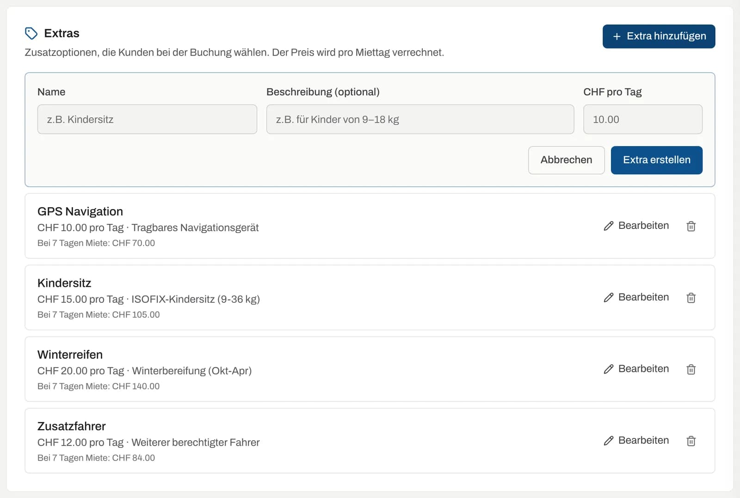Click 'CHF 15.00 pro Tag · ISOFIX-Kindersitz' text
This screenshot has width=740, height=498.
point(148,300)
